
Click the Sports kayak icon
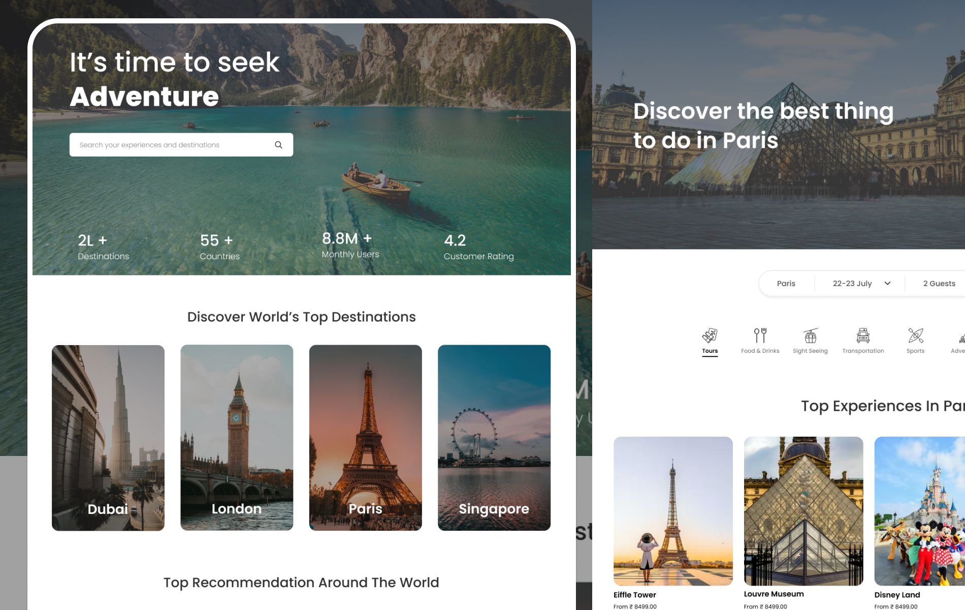click(915, 336)
